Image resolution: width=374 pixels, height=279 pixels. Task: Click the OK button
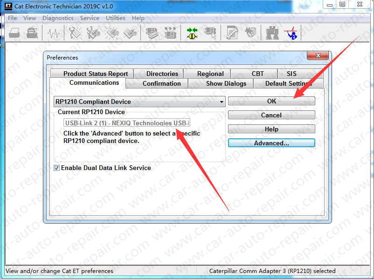click(x=271, y=101)
